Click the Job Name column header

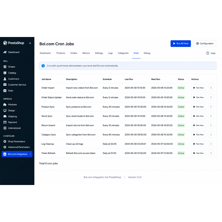(x=46, y=79)
